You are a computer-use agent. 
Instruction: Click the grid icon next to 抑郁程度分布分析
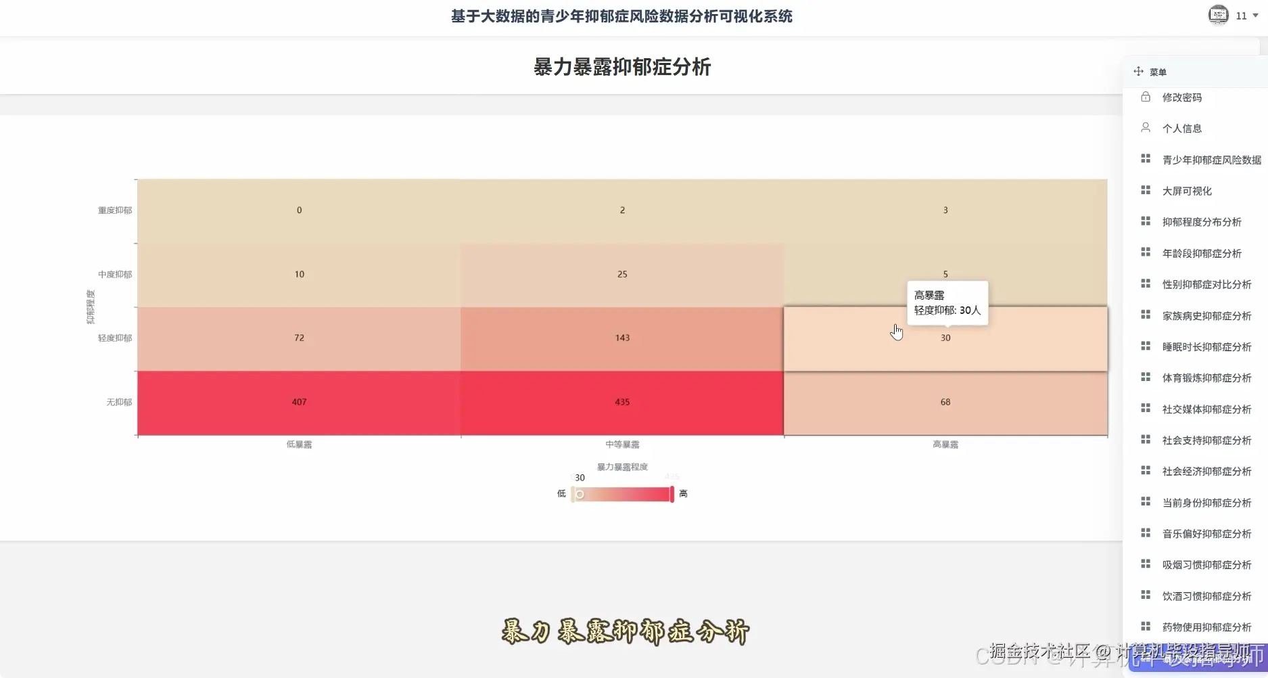point(1146,221)
